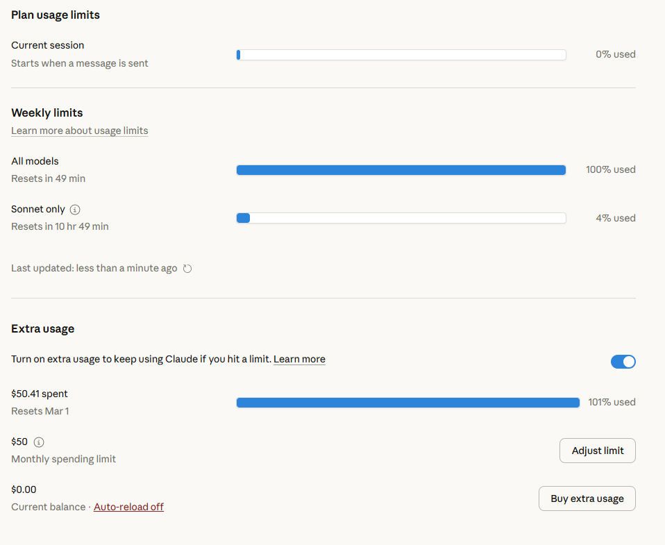Click the Auto-reload off link
Image resolution: width=665 pixels, height=545 pixels.
(x=128, y=507)
